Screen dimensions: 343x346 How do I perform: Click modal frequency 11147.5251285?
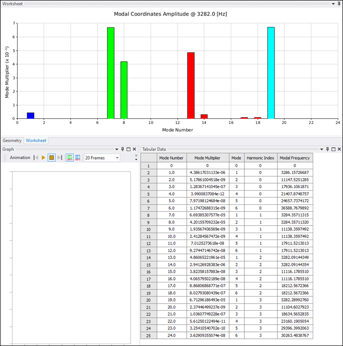(x=295, y=180)
